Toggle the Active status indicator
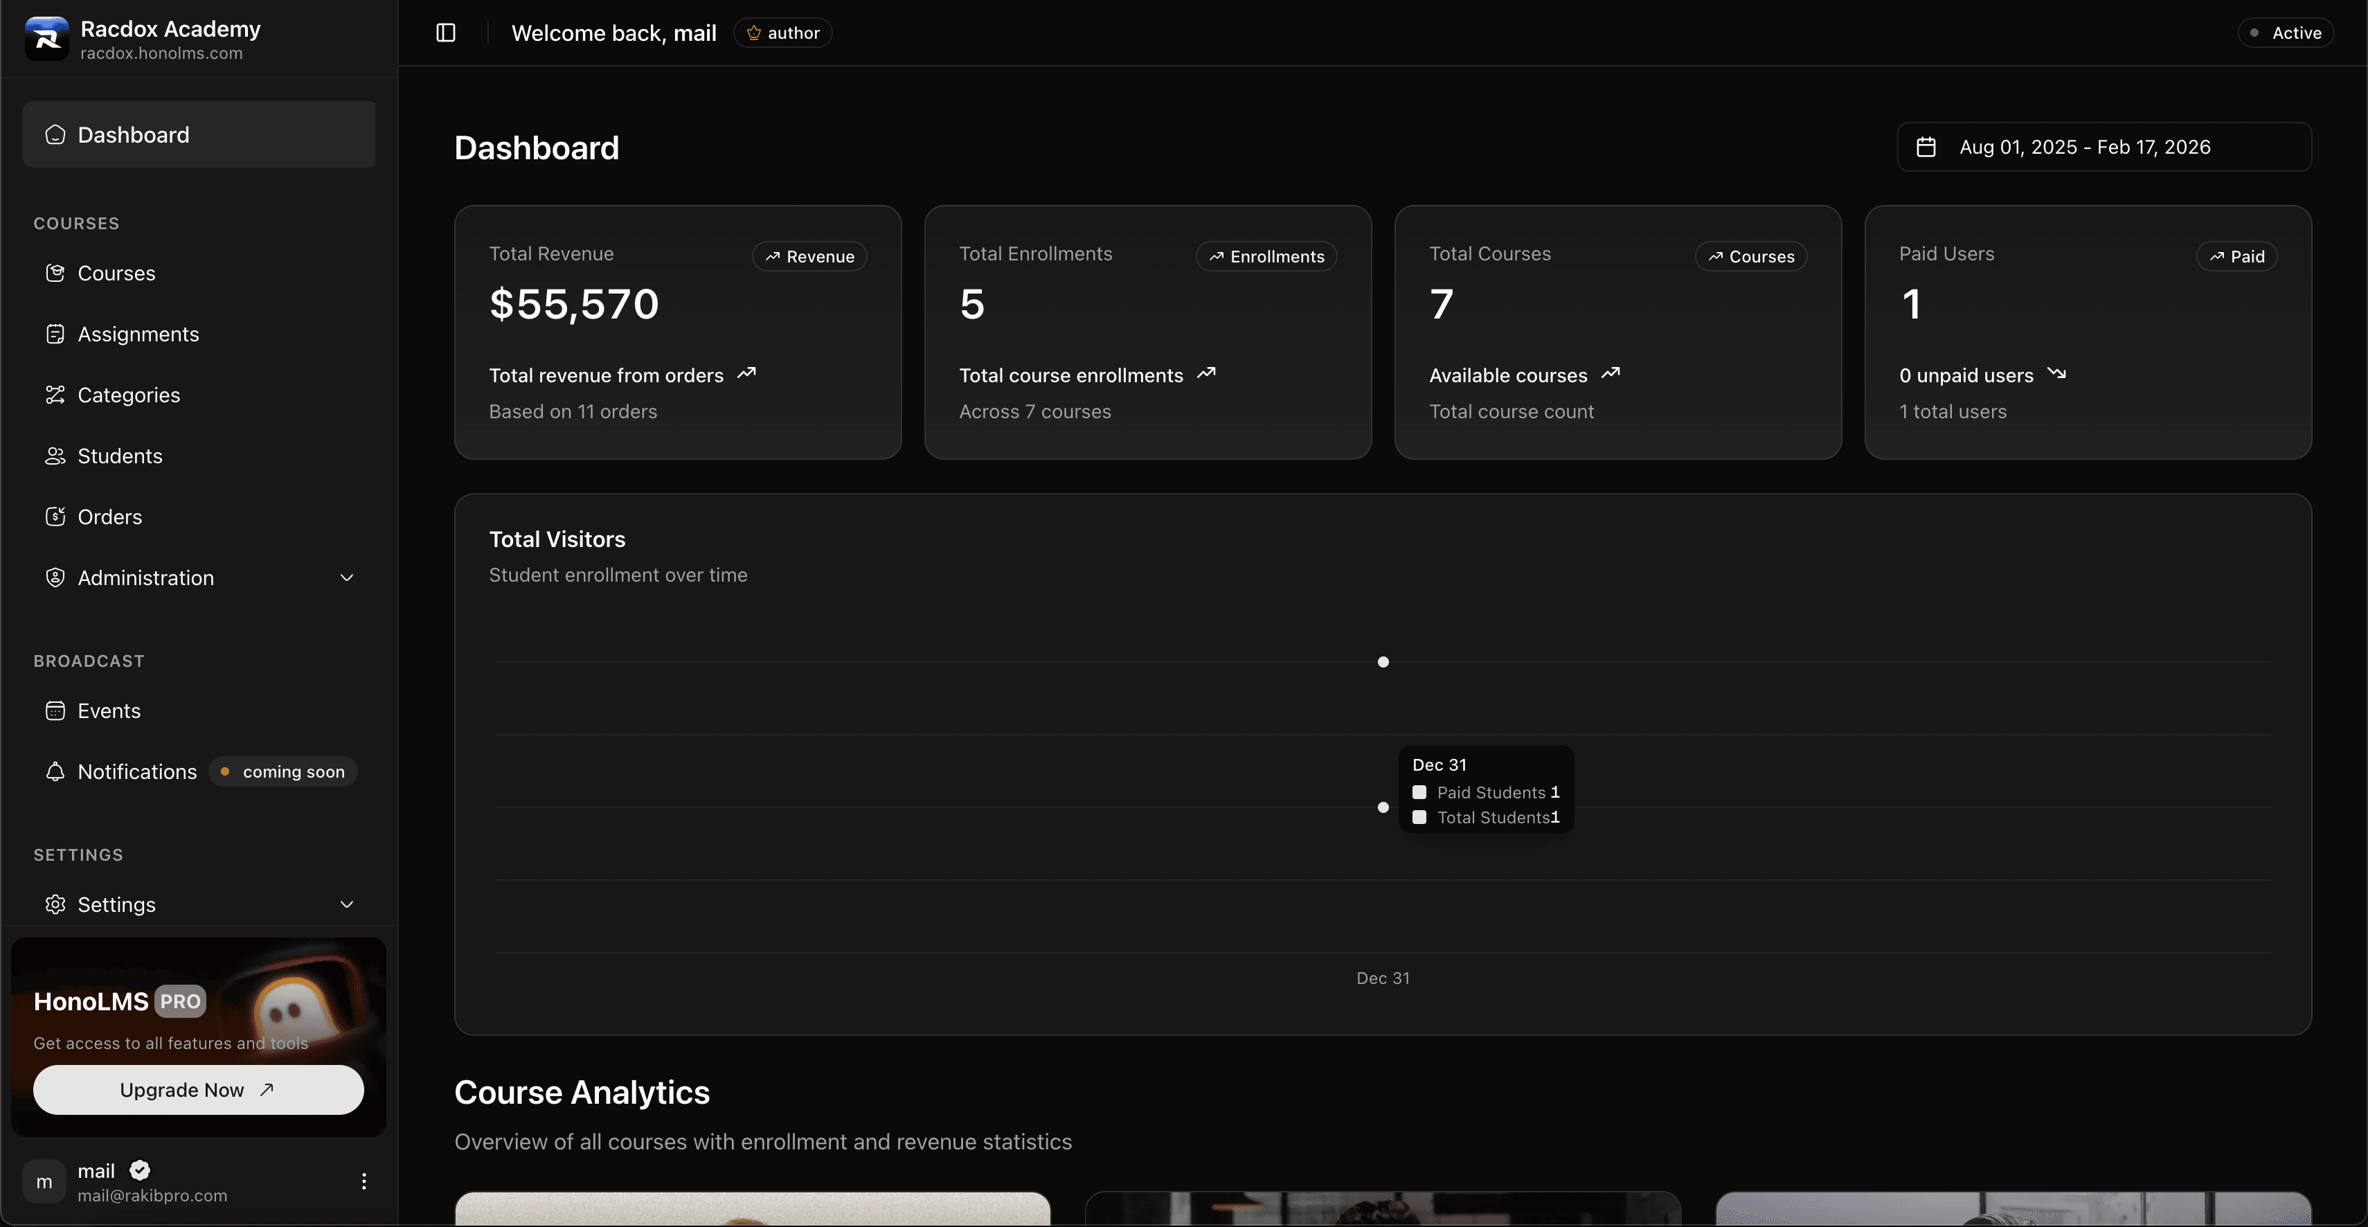Image resolution: width=2368 pixels, height=1227 pixels. tap(2286, 32)
